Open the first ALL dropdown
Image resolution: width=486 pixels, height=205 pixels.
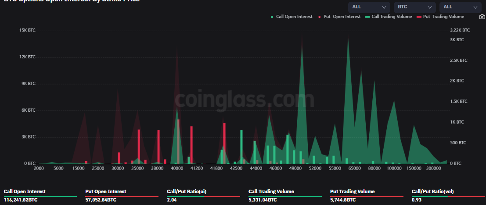pyautogui.click(x=369, y=7)
